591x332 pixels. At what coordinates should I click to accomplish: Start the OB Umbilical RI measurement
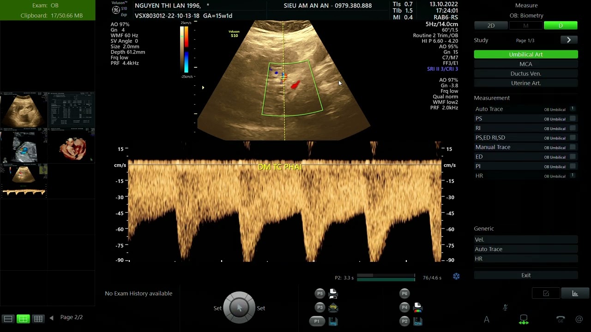tap(526, 128)
